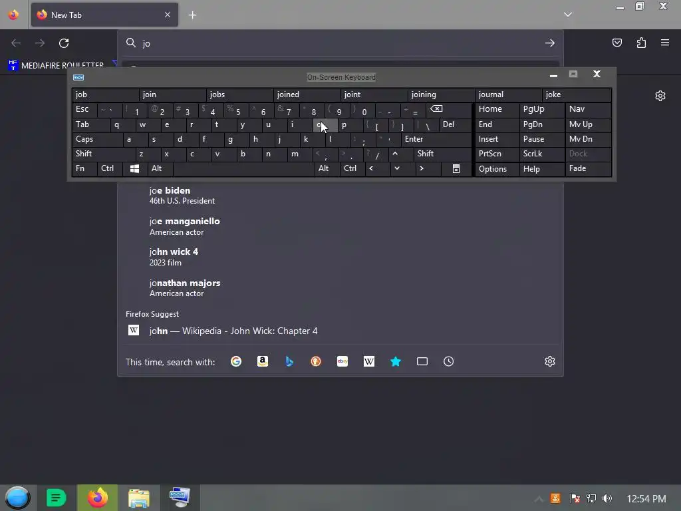Image resolution: width=681 pixels, height=511 pixels.
Task: Toggle ScrLk key on on-screen keyboard
Action: [x=541, y=154]
